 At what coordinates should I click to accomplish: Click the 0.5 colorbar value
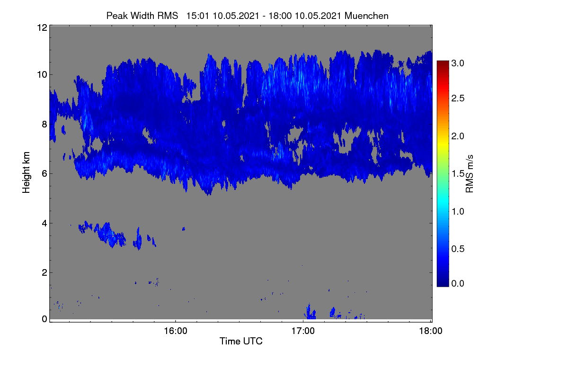click(x=458, y=248)
